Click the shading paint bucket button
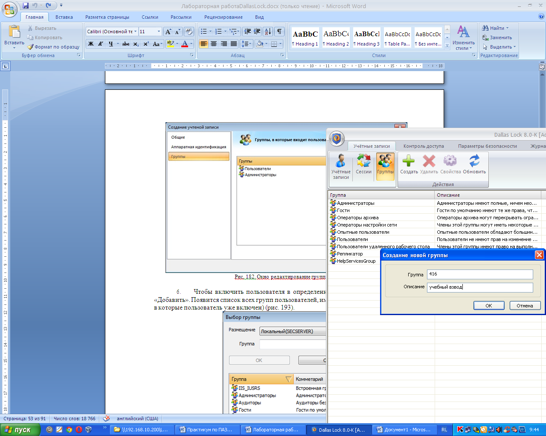This screenshot has width=546, height=436. [x=260, y=44]
